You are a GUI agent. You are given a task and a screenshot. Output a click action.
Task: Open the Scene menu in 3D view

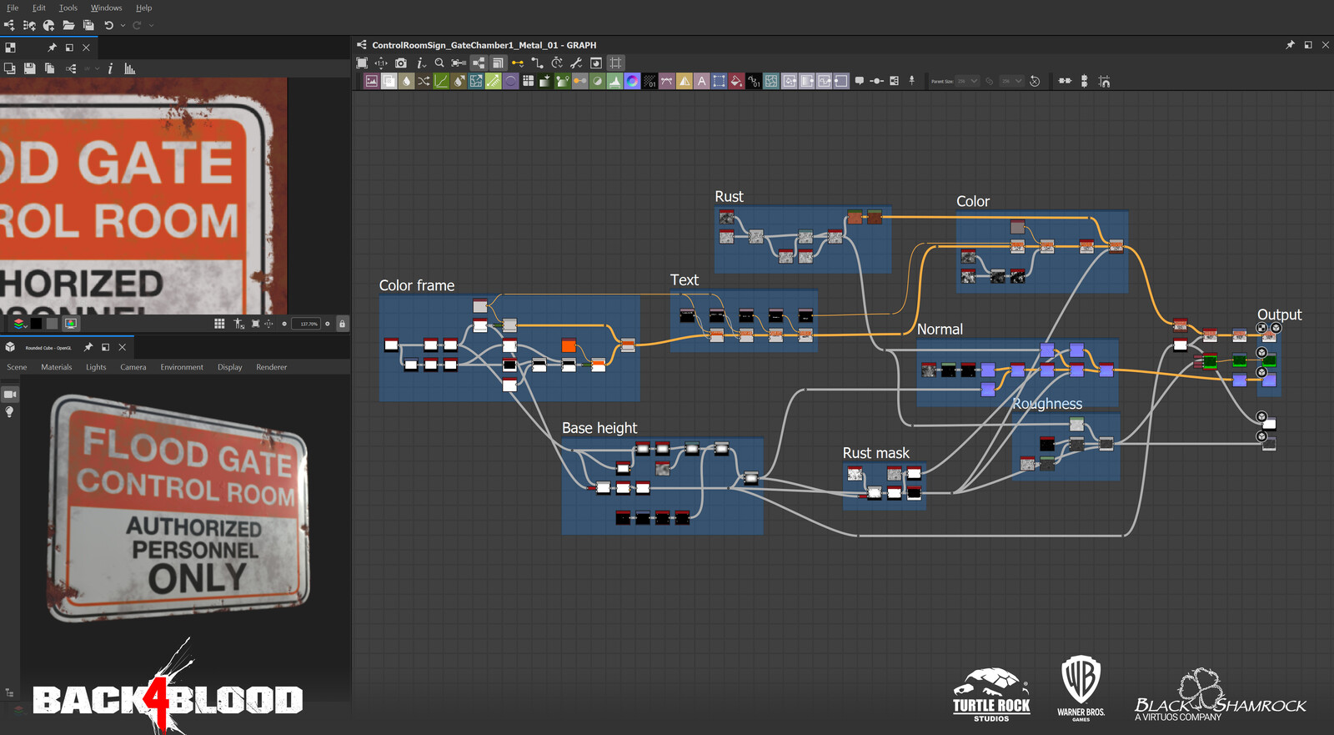pyautogui.click(x=17, y=367)
